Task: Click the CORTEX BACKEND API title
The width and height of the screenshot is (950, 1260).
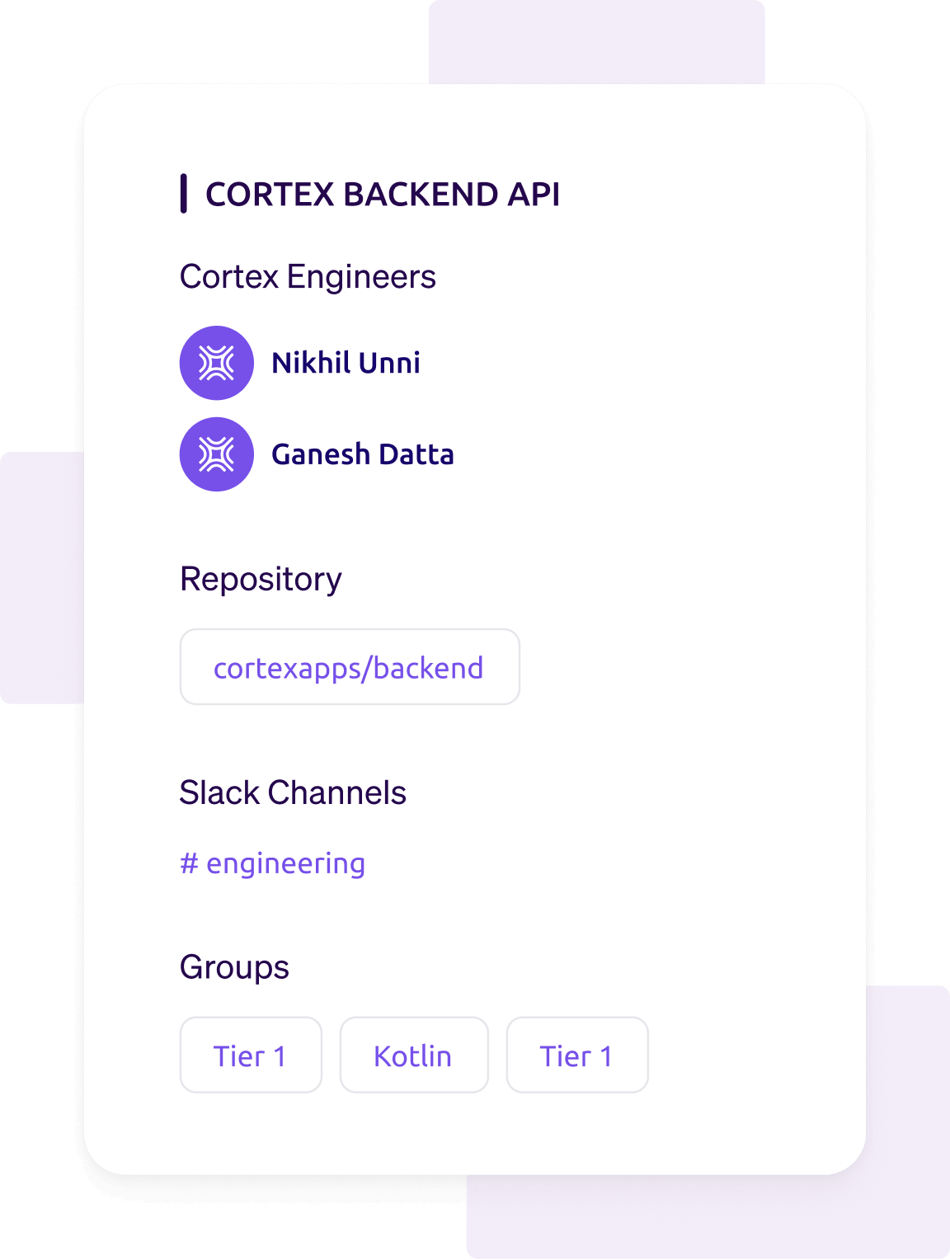Action: tap(382, 195)
